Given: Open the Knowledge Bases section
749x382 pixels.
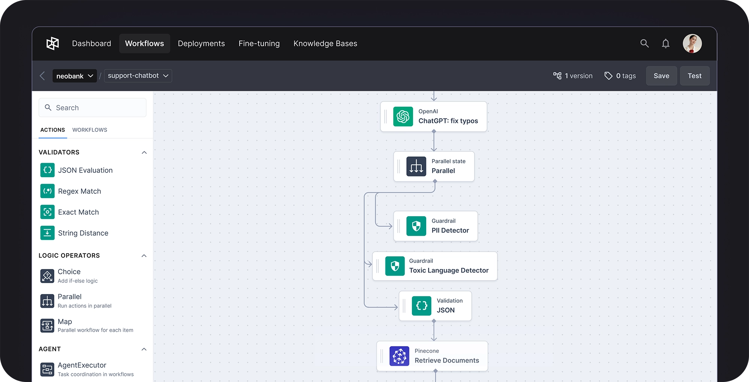Looking at the screenshot, I should click(325, 43).
